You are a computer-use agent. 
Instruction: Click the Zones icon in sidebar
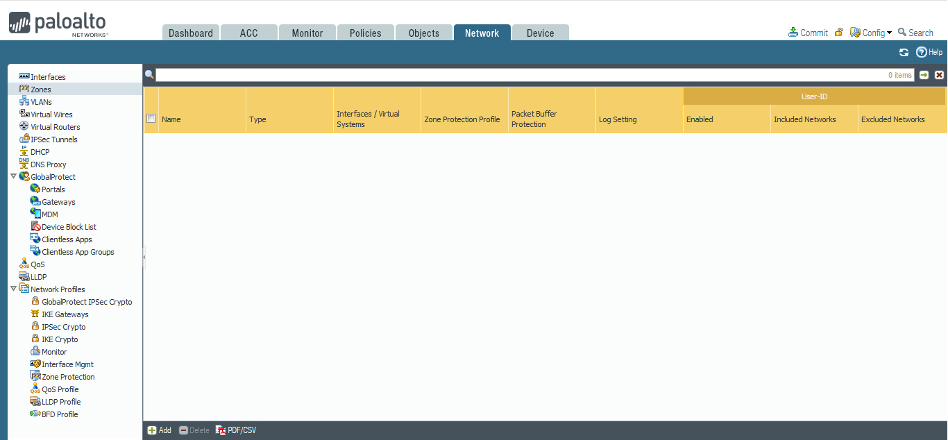24,89
